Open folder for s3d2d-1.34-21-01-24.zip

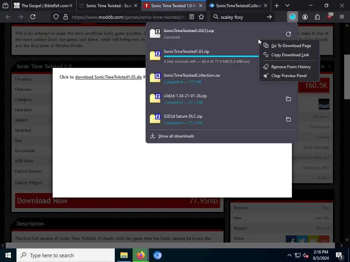288,99
